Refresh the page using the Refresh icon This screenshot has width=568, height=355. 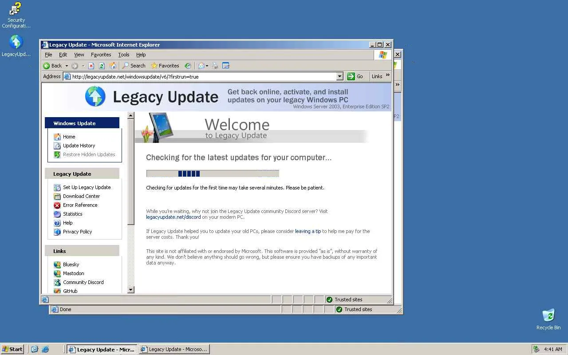(102, 66)
